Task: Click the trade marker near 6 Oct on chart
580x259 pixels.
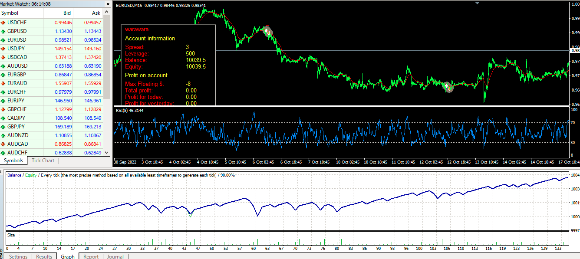Action: point(267,32)
